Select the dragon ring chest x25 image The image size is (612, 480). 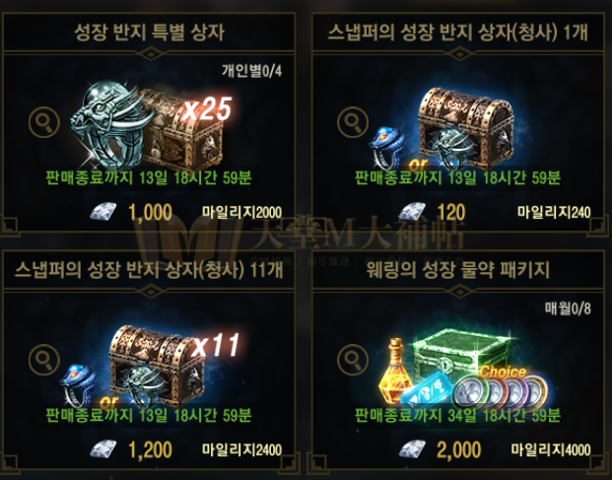152,126
